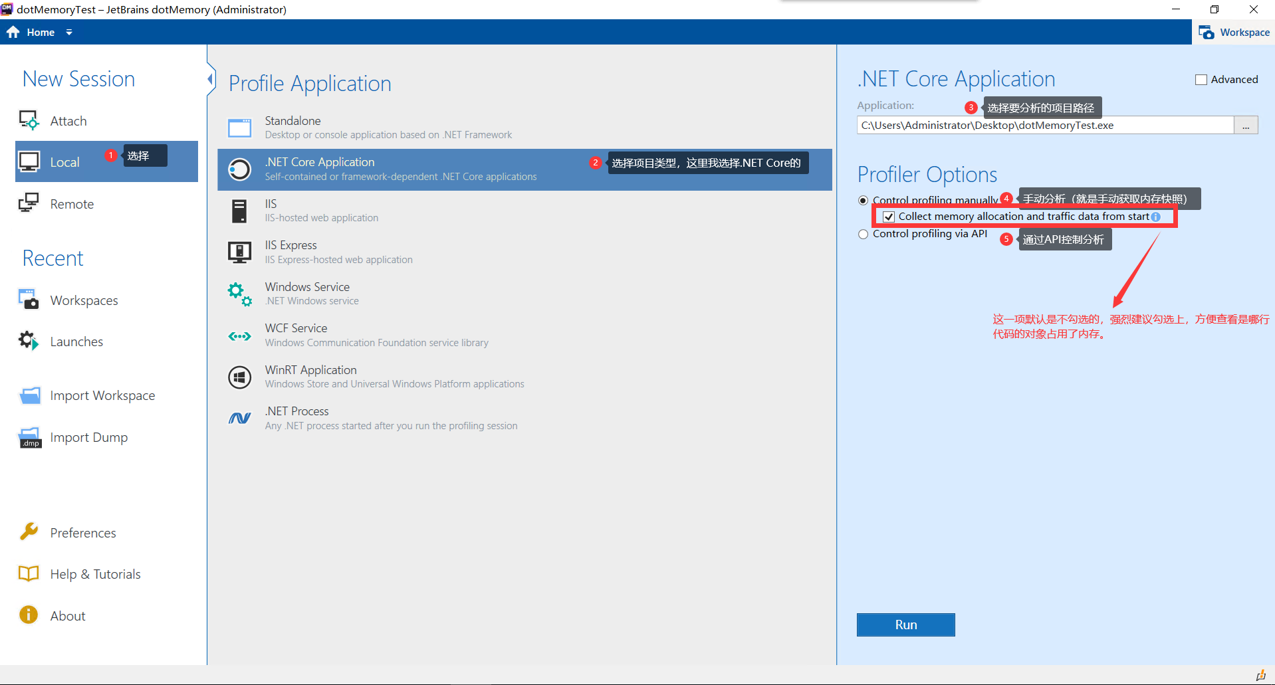Select the IIS Express icon
The width and height of the screenshot is (1275, 685).
239,252
